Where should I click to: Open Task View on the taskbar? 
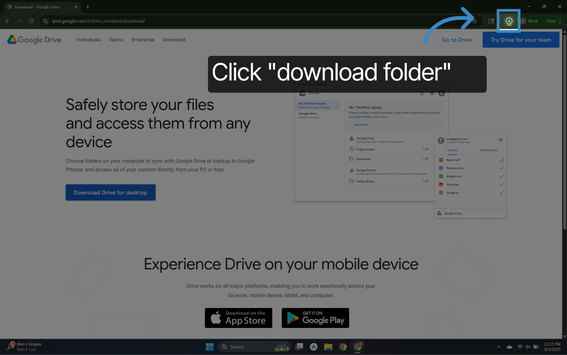[x=299, y=347]
